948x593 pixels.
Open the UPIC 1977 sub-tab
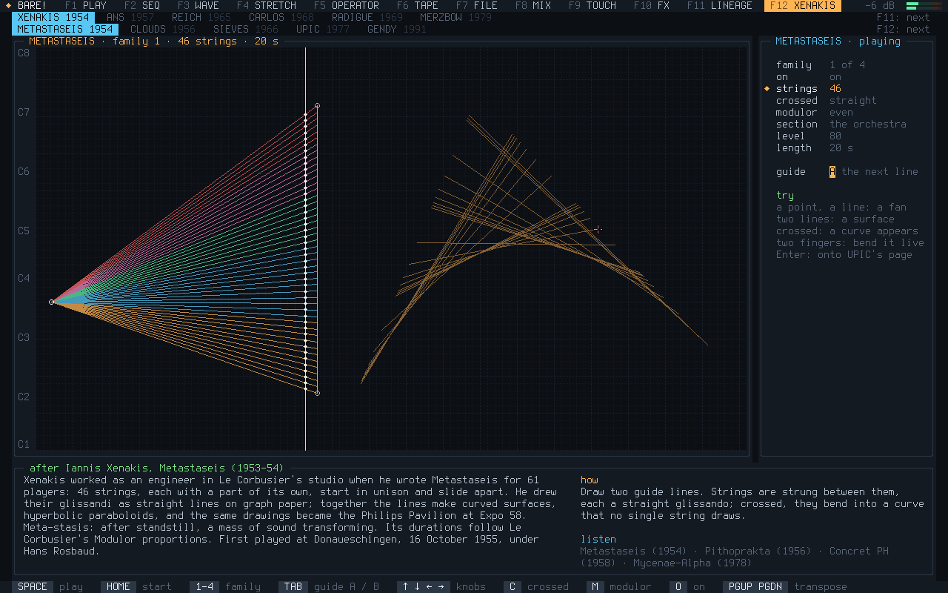pos(323,29)
